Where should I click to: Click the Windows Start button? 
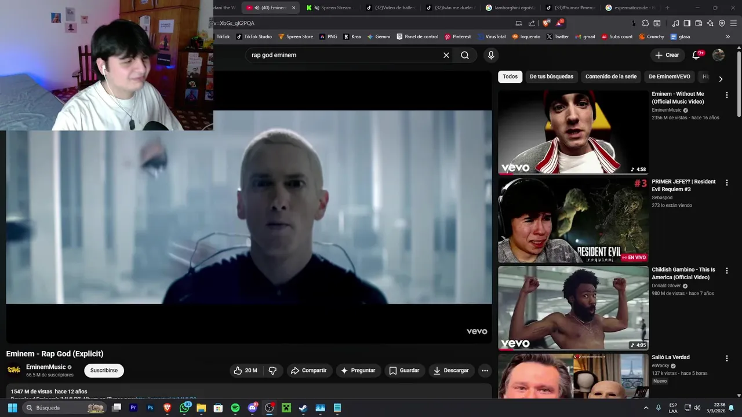point(12,408)
